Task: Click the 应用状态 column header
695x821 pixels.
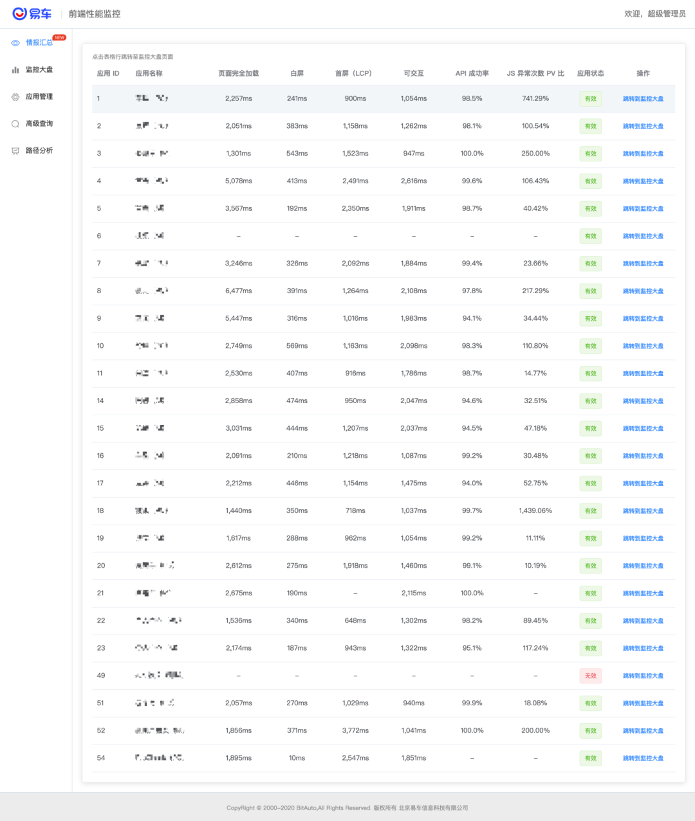Action: [591, 73]
